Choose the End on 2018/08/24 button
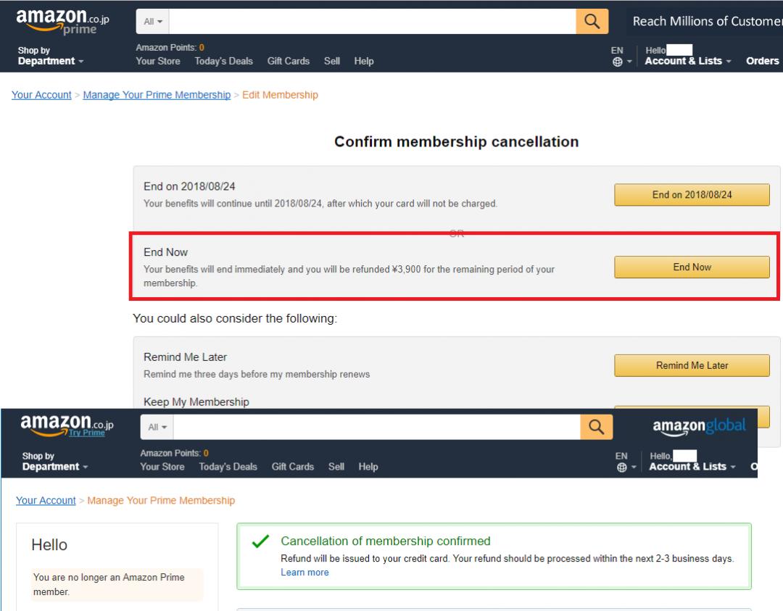 tap(692, 195)
